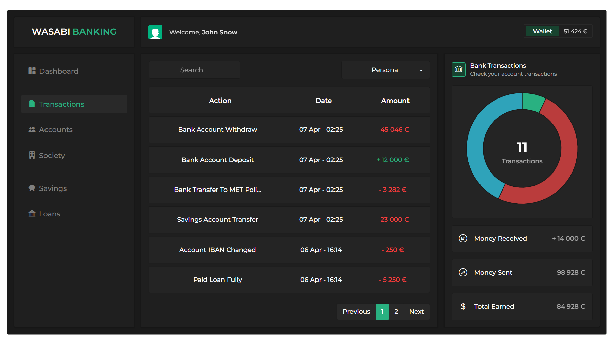This screenshot has width=616, height=342.
Task: Select the Society building icon
Action: tap(32, 155)
